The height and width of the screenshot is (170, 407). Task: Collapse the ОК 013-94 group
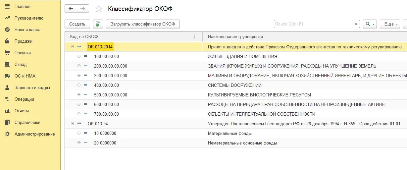73,124
